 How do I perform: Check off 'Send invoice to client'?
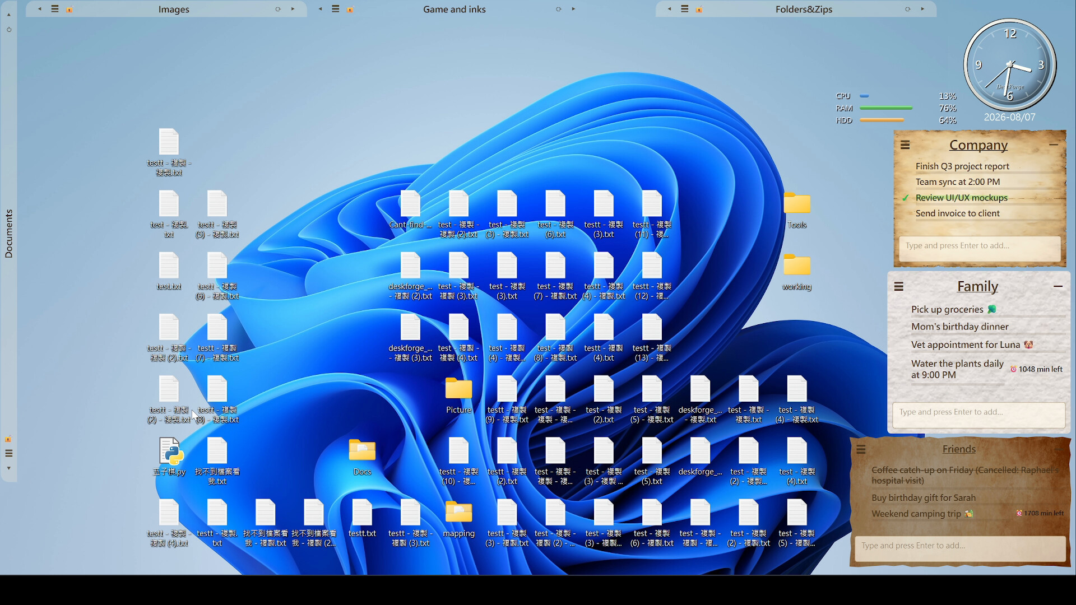click(958, 213)
